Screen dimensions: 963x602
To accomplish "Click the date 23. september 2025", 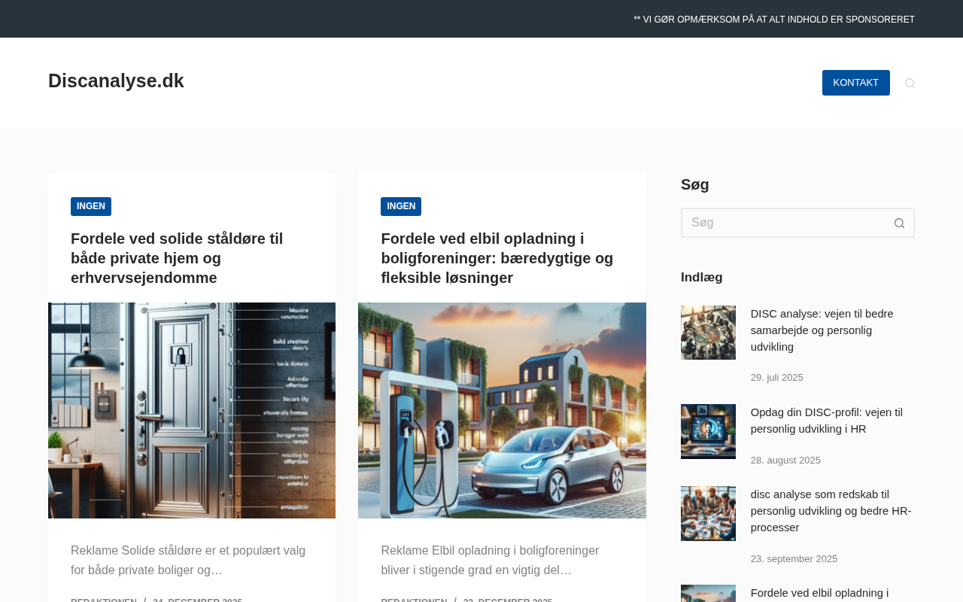I will [x=794, y=559].
